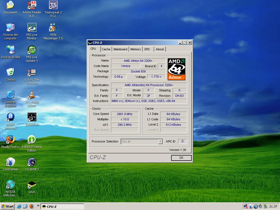Launch MSI Live Monitor shortcut
The height and width of the screenshot is (210, 280).
coord(32,31)
